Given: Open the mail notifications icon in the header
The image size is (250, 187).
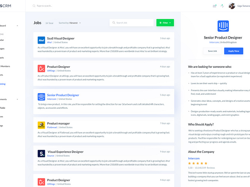Looking at the screenshot, I should click(214, 6).
